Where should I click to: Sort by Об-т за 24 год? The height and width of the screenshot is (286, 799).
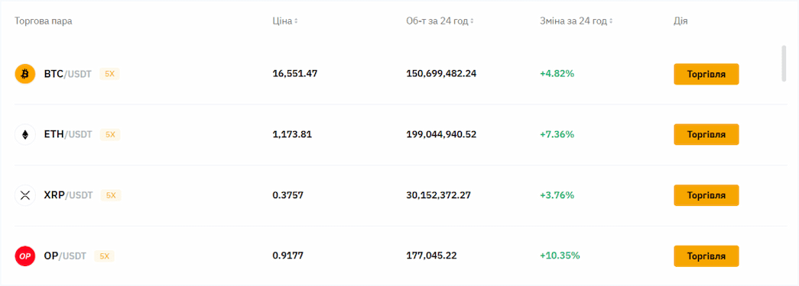[440, 21]
